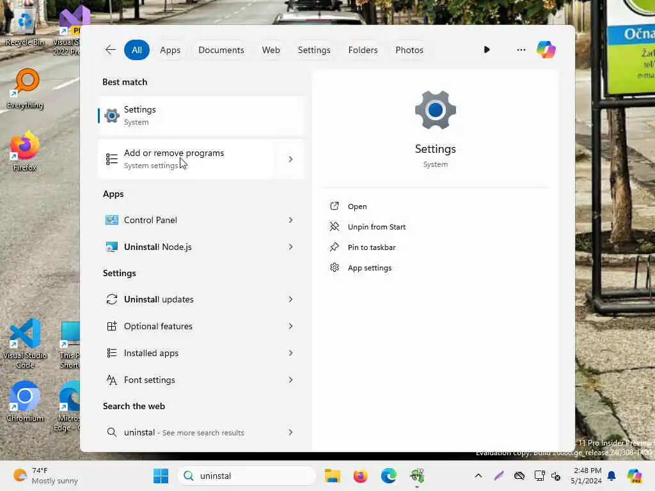Click the large Settings gear icon
The height and width of the screenshot is (491, 655).
point(435,110)
